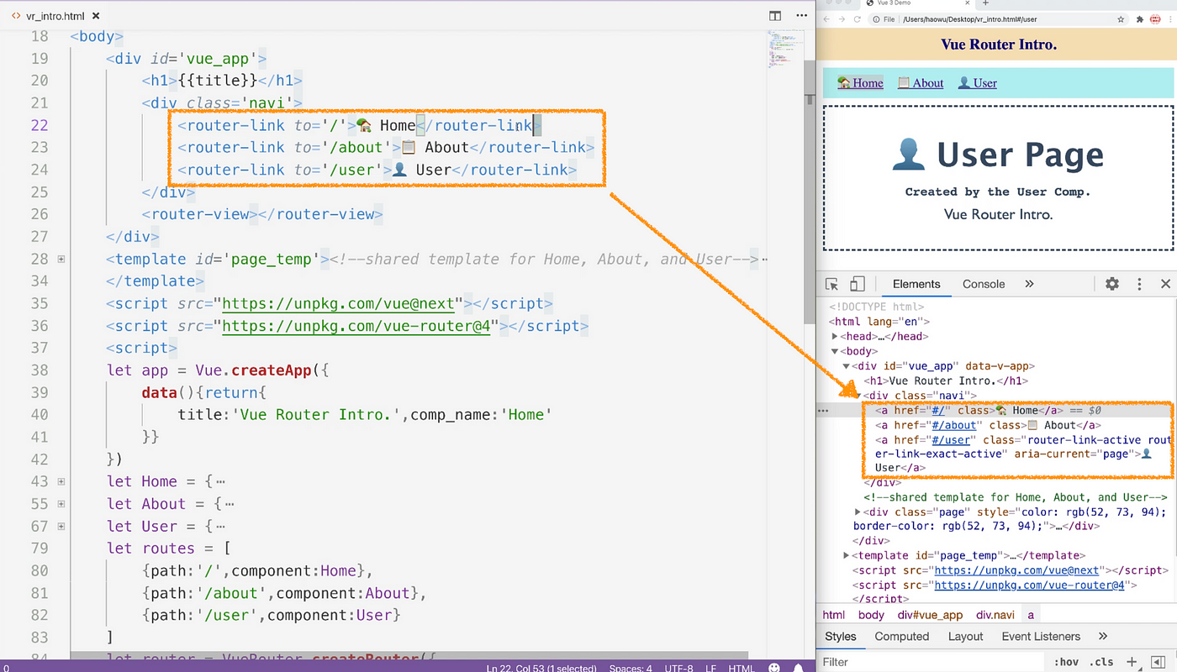The height and width of the screenshot is (672, 1177).
Task: Switch to the Console tab in DevTools
Action: tap(984, 284)
